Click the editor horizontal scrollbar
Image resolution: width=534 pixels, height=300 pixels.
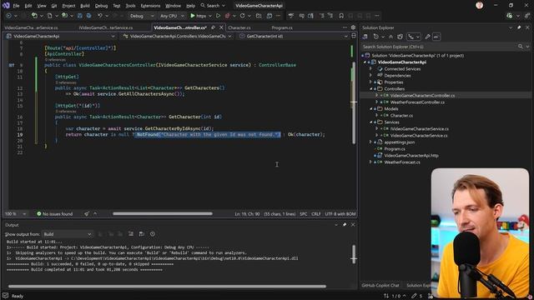[x=163, y=213]
